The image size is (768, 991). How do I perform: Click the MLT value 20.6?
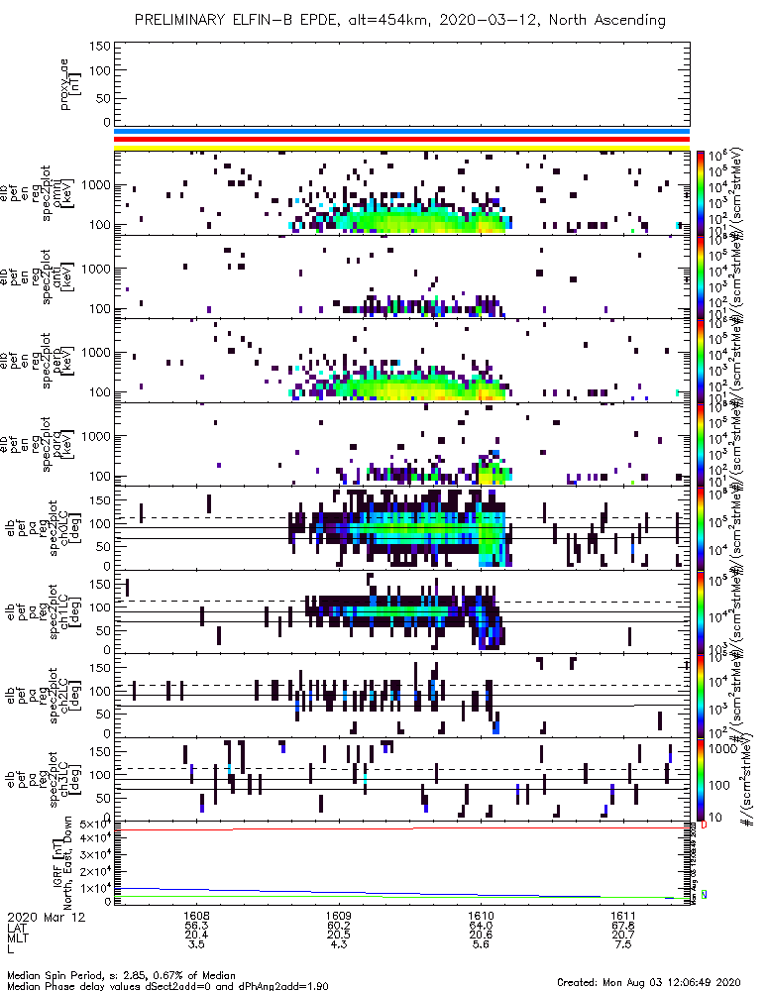coord(481,936)
